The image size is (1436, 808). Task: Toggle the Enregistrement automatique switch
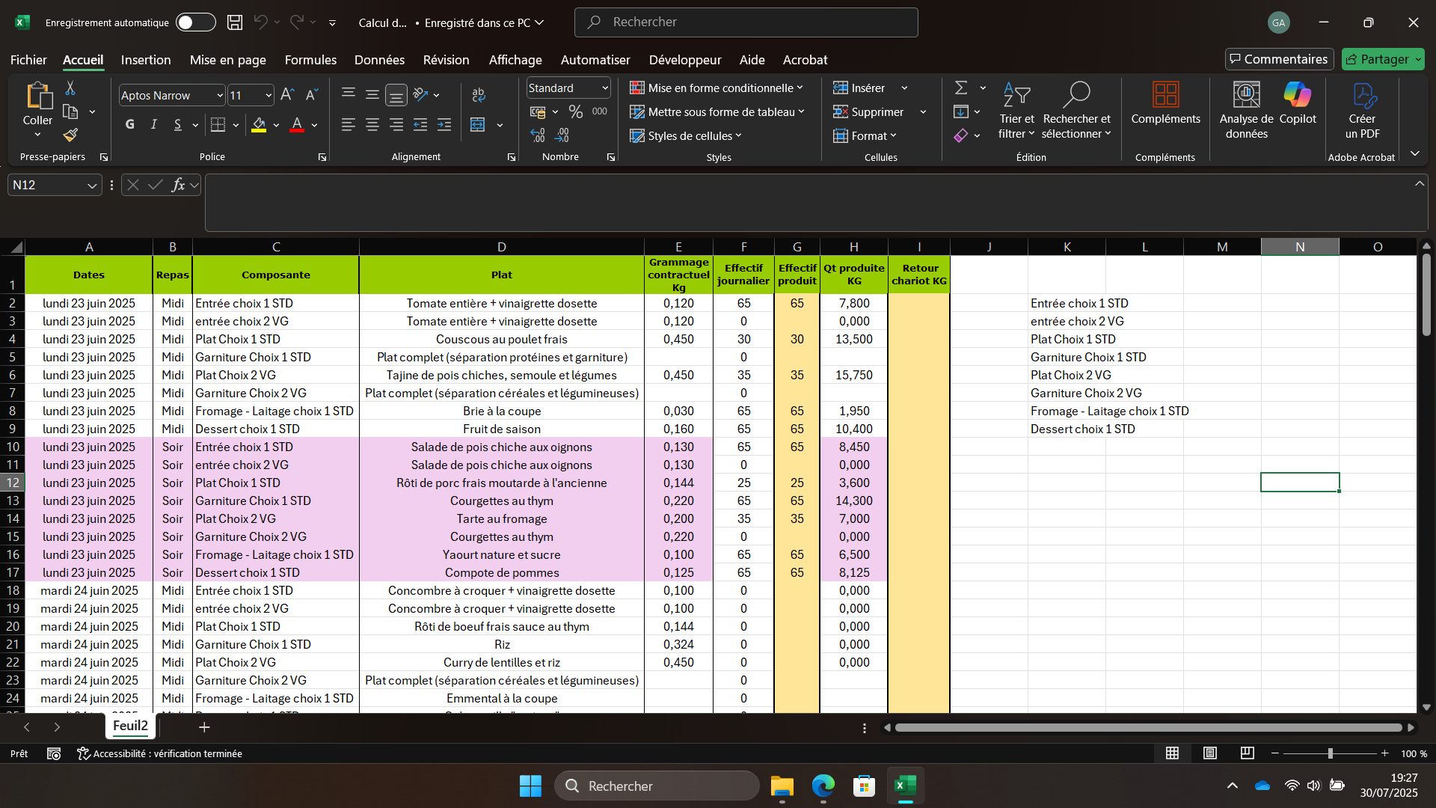196,22
